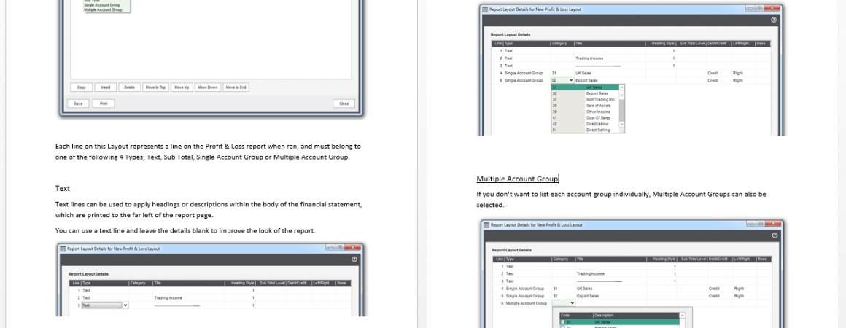This screenshot has width=846, height=328.
Task: Open the Type dropdown on line 3 in Text screenshot
Action: click(x=125, y=305)
